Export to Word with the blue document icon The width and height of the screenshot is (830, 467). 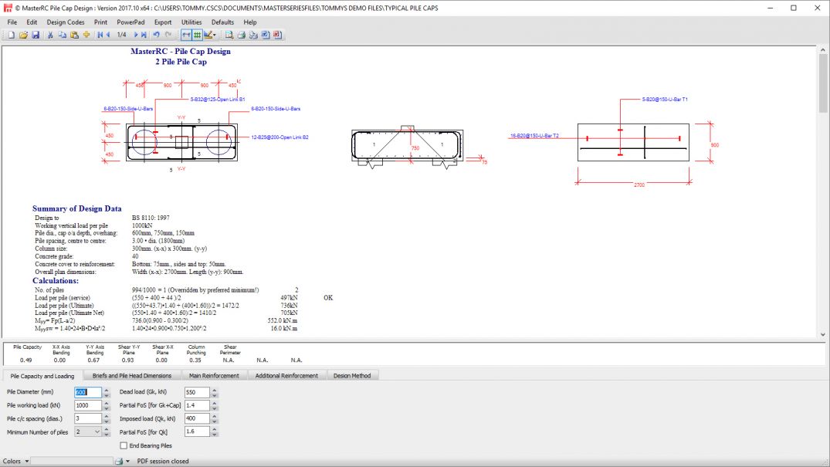pos(266,35)
